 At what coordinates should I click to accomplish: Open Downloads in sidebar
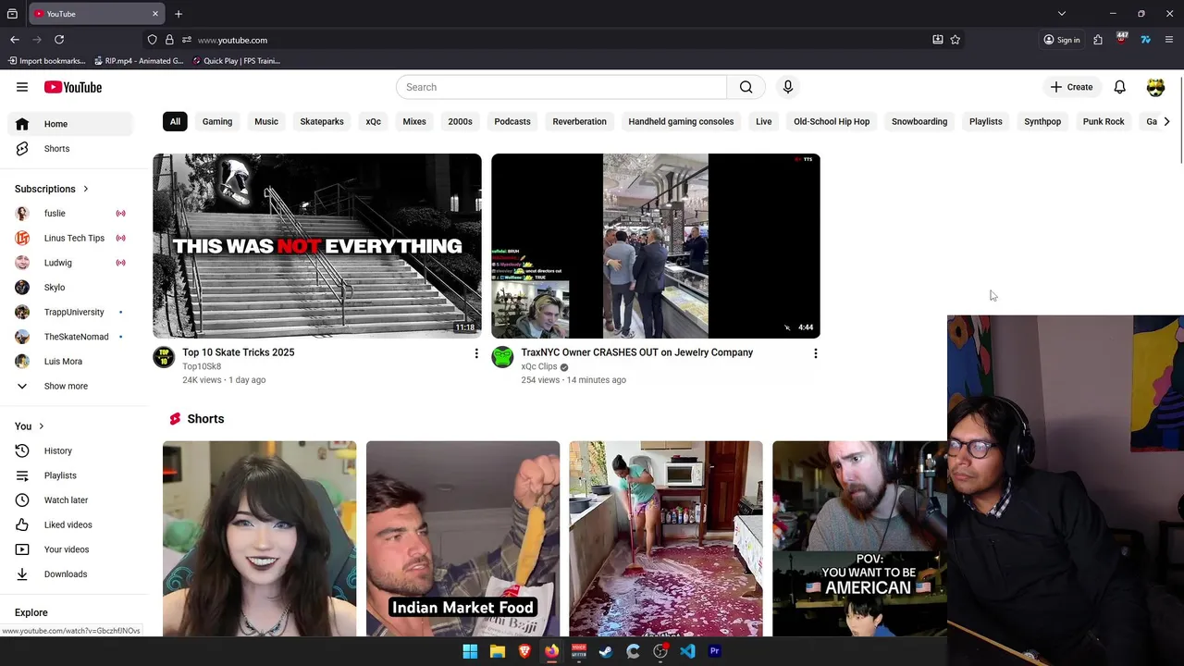pos(72,574)
